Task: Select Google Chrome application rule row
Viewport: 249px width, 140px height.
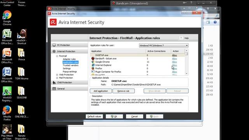Action: click(x=137, y=62)
